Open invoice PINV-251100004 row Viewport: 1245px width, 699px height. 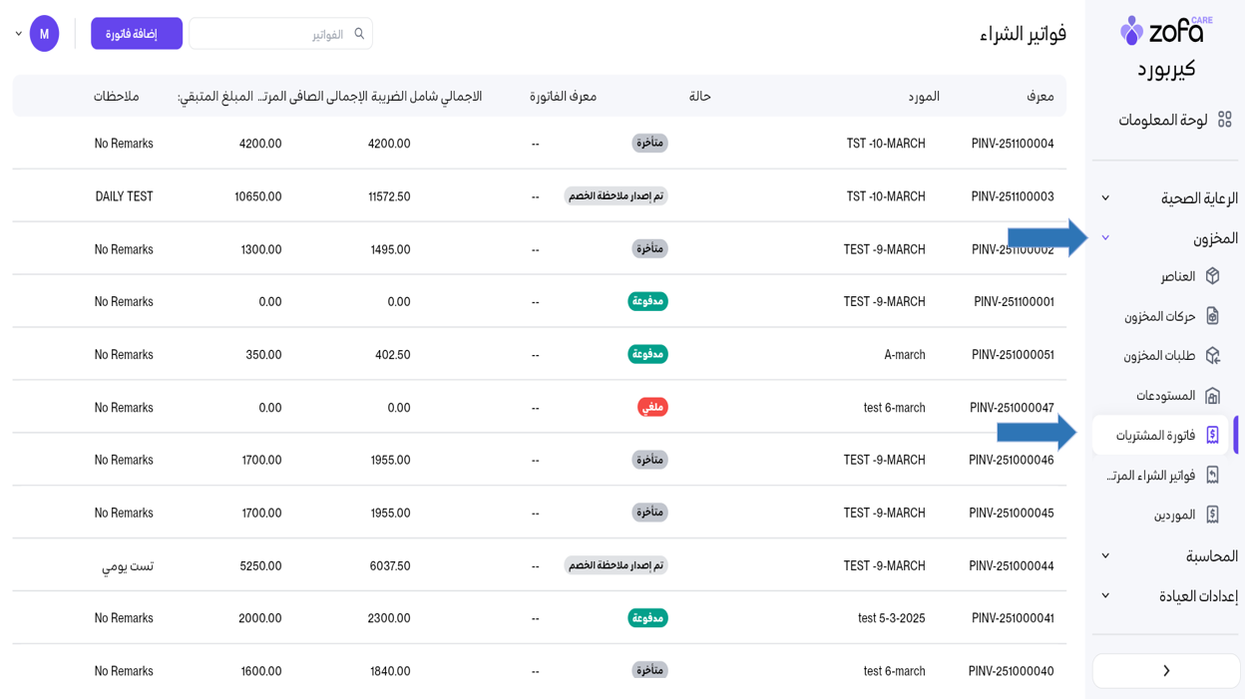pos(1012,144)
